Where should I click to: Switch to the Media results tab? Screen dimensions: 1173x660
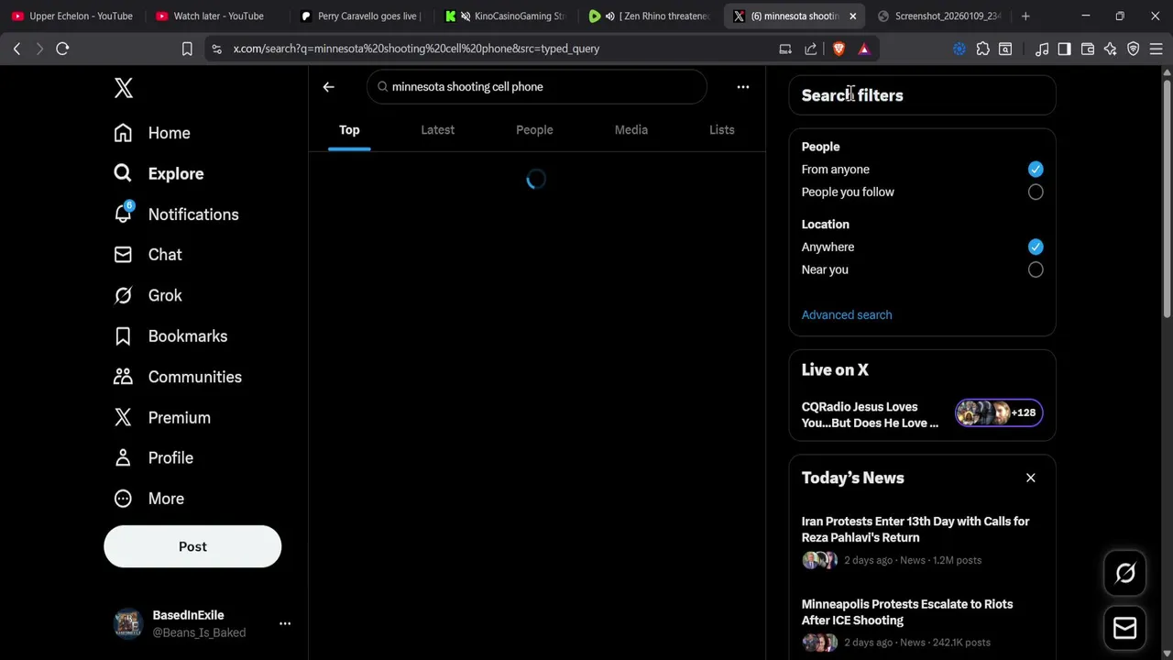[631, 130]
